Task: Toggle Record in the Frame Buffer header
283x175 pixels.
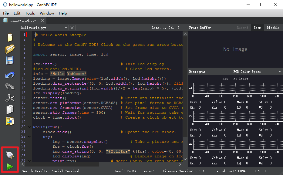Action: [242, 28]
